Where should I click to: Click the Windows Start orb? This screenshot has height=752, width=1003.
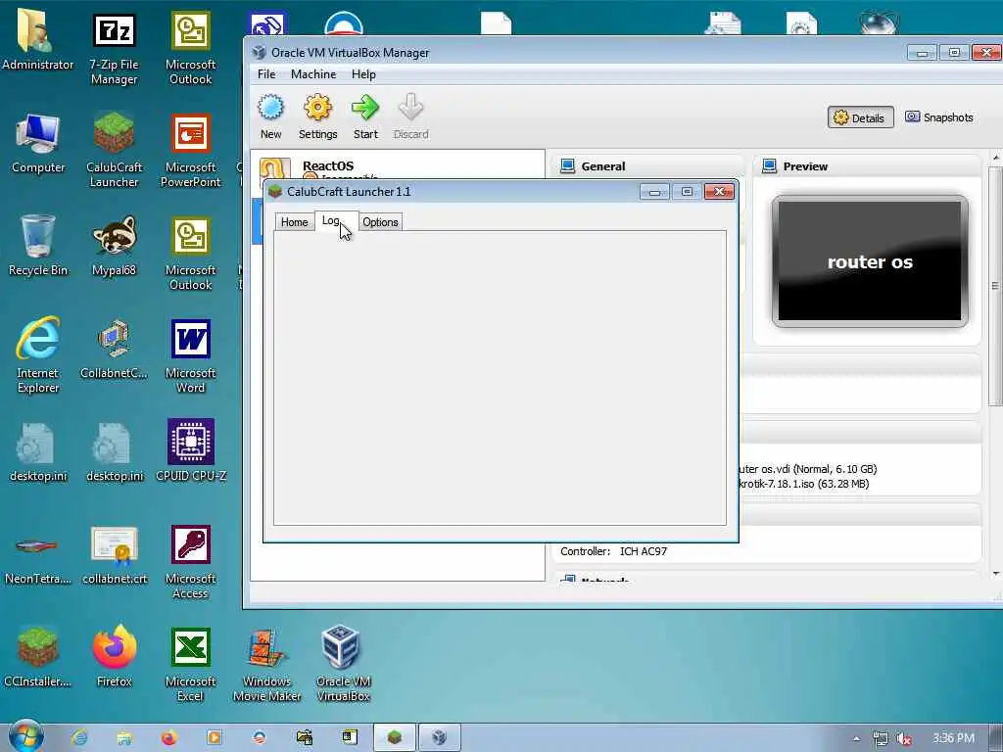tap(25, 736)
